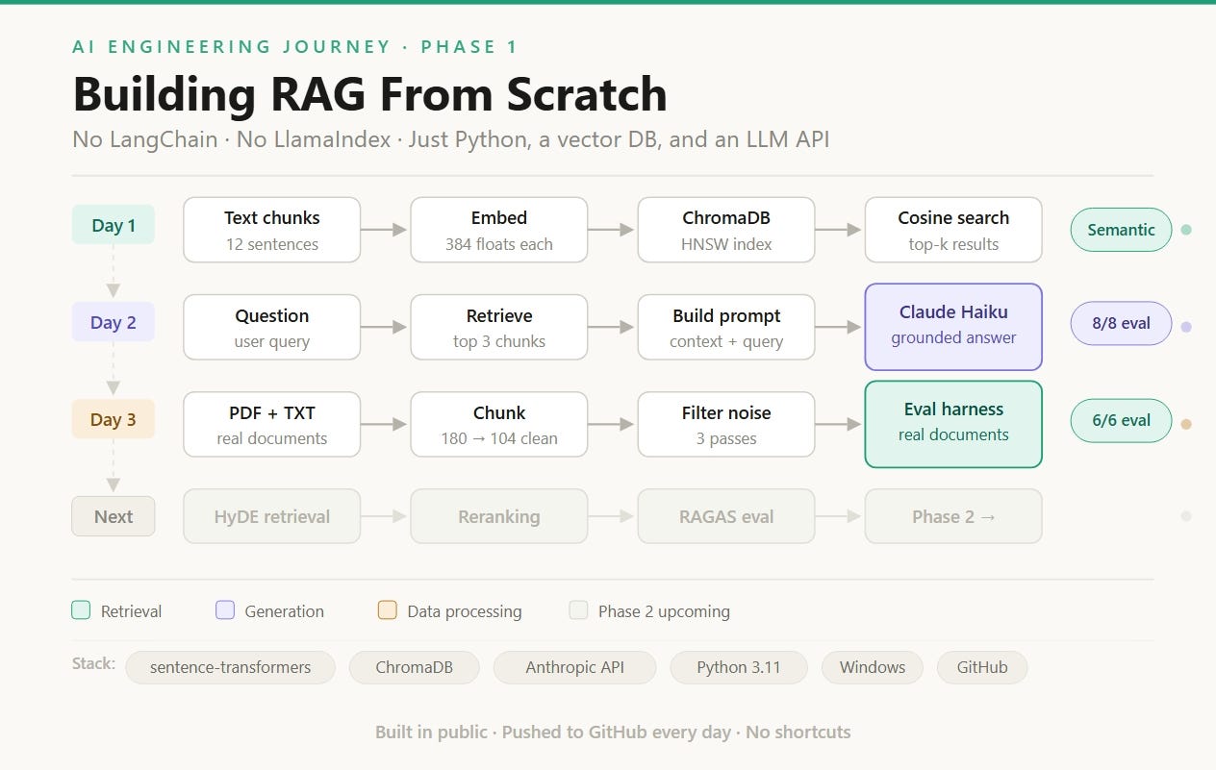Click the orange dot beside 6/6 eval

tap(1186, 424)
